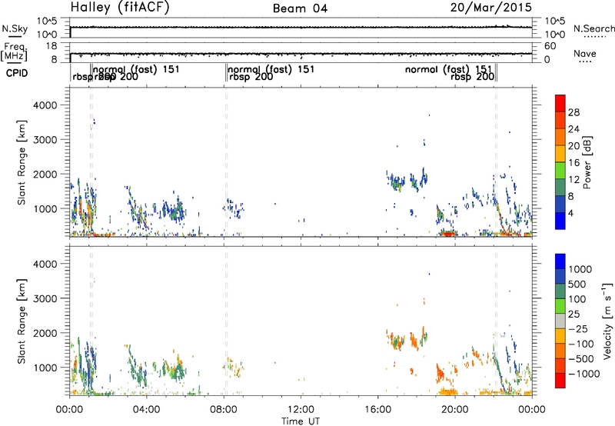Viewport: 615px width, 426px height.
Task: Click the '16:00' time axis label
Action: point(377,410)
